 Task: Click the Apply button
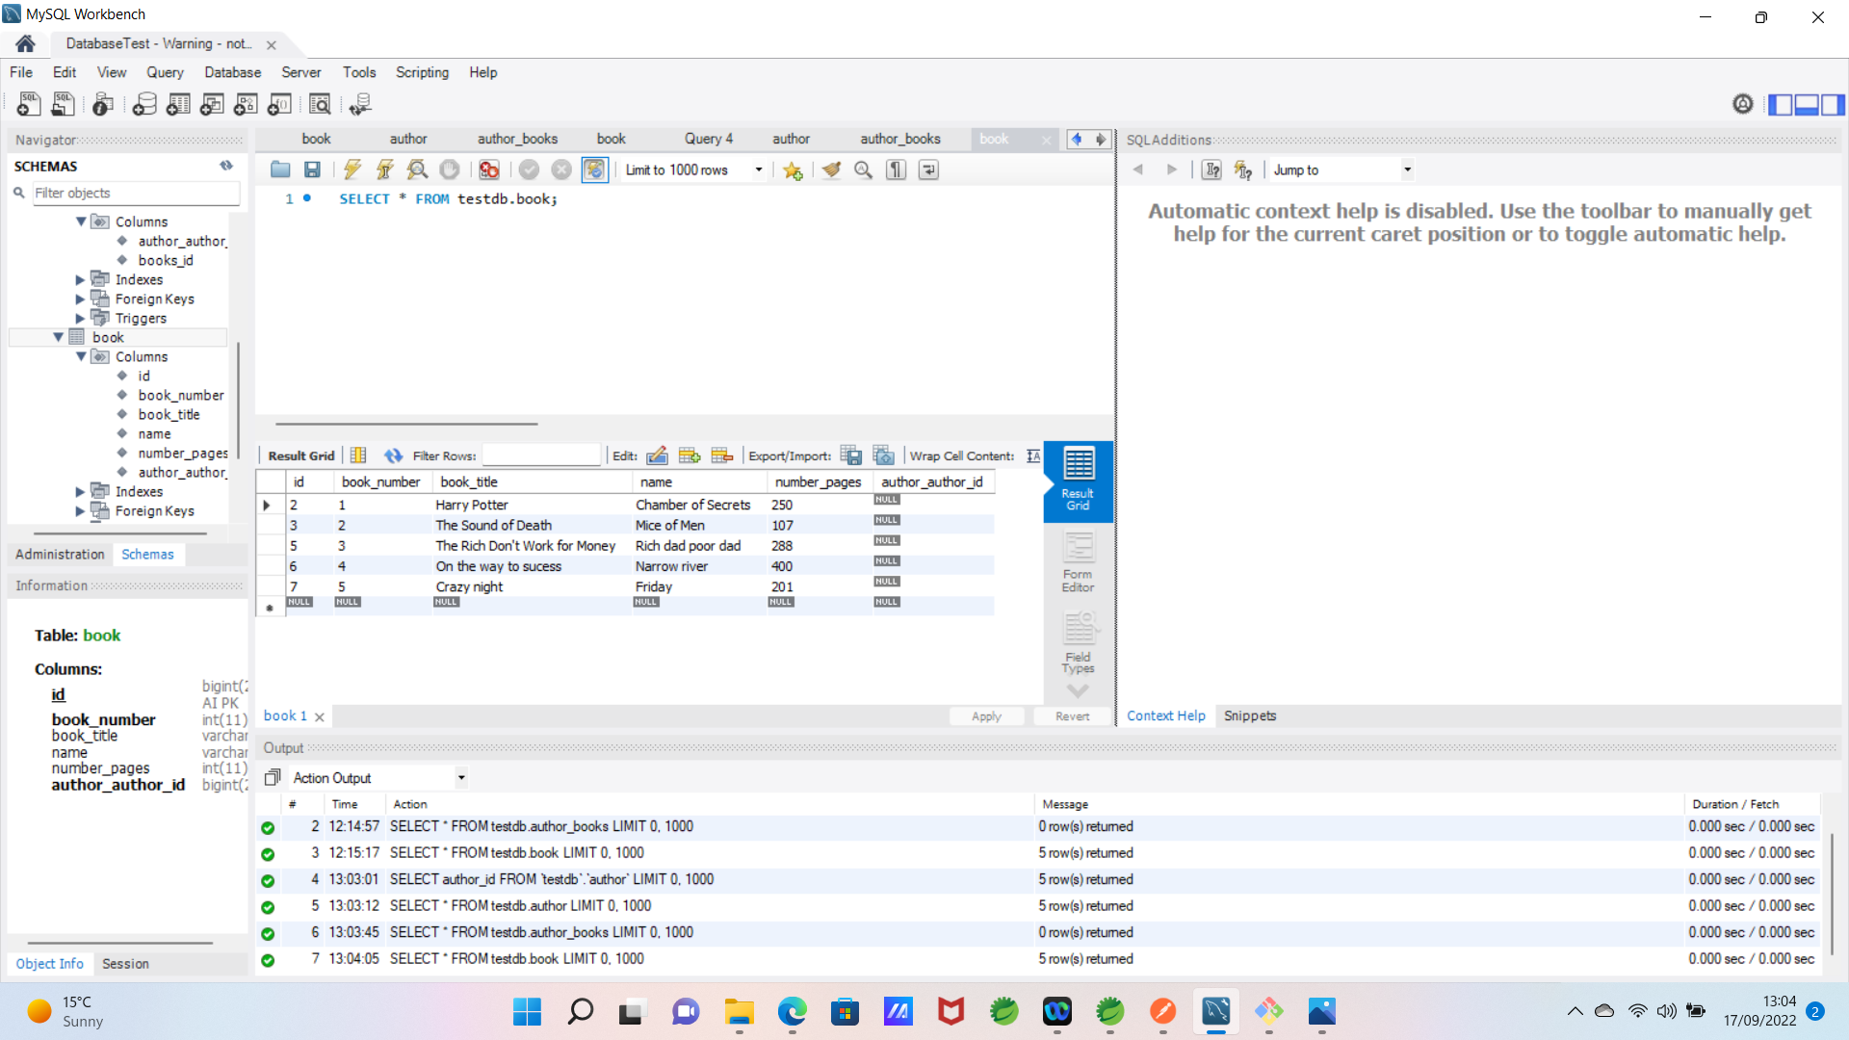point(986,716)
